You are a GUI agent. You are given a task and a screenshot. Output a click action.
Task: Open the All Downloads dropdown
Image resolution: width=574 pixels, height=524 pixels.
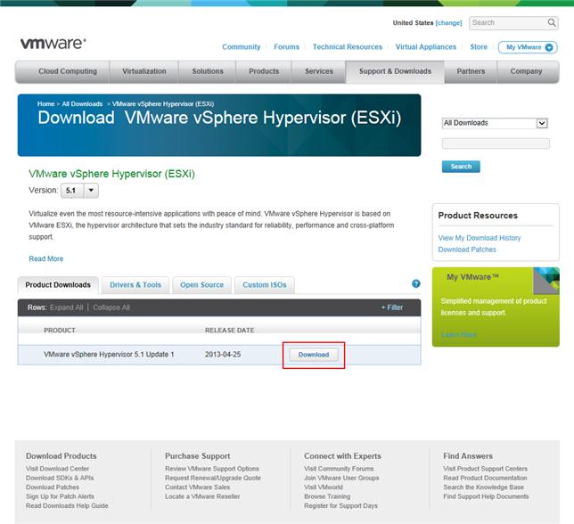click(495, 123)
